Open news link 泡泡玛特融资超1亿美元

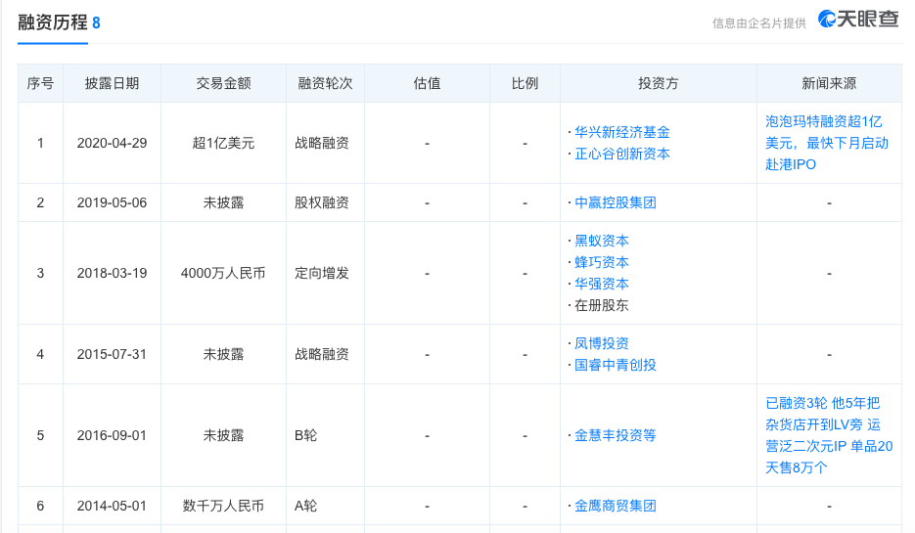click(x=826, y=143)
